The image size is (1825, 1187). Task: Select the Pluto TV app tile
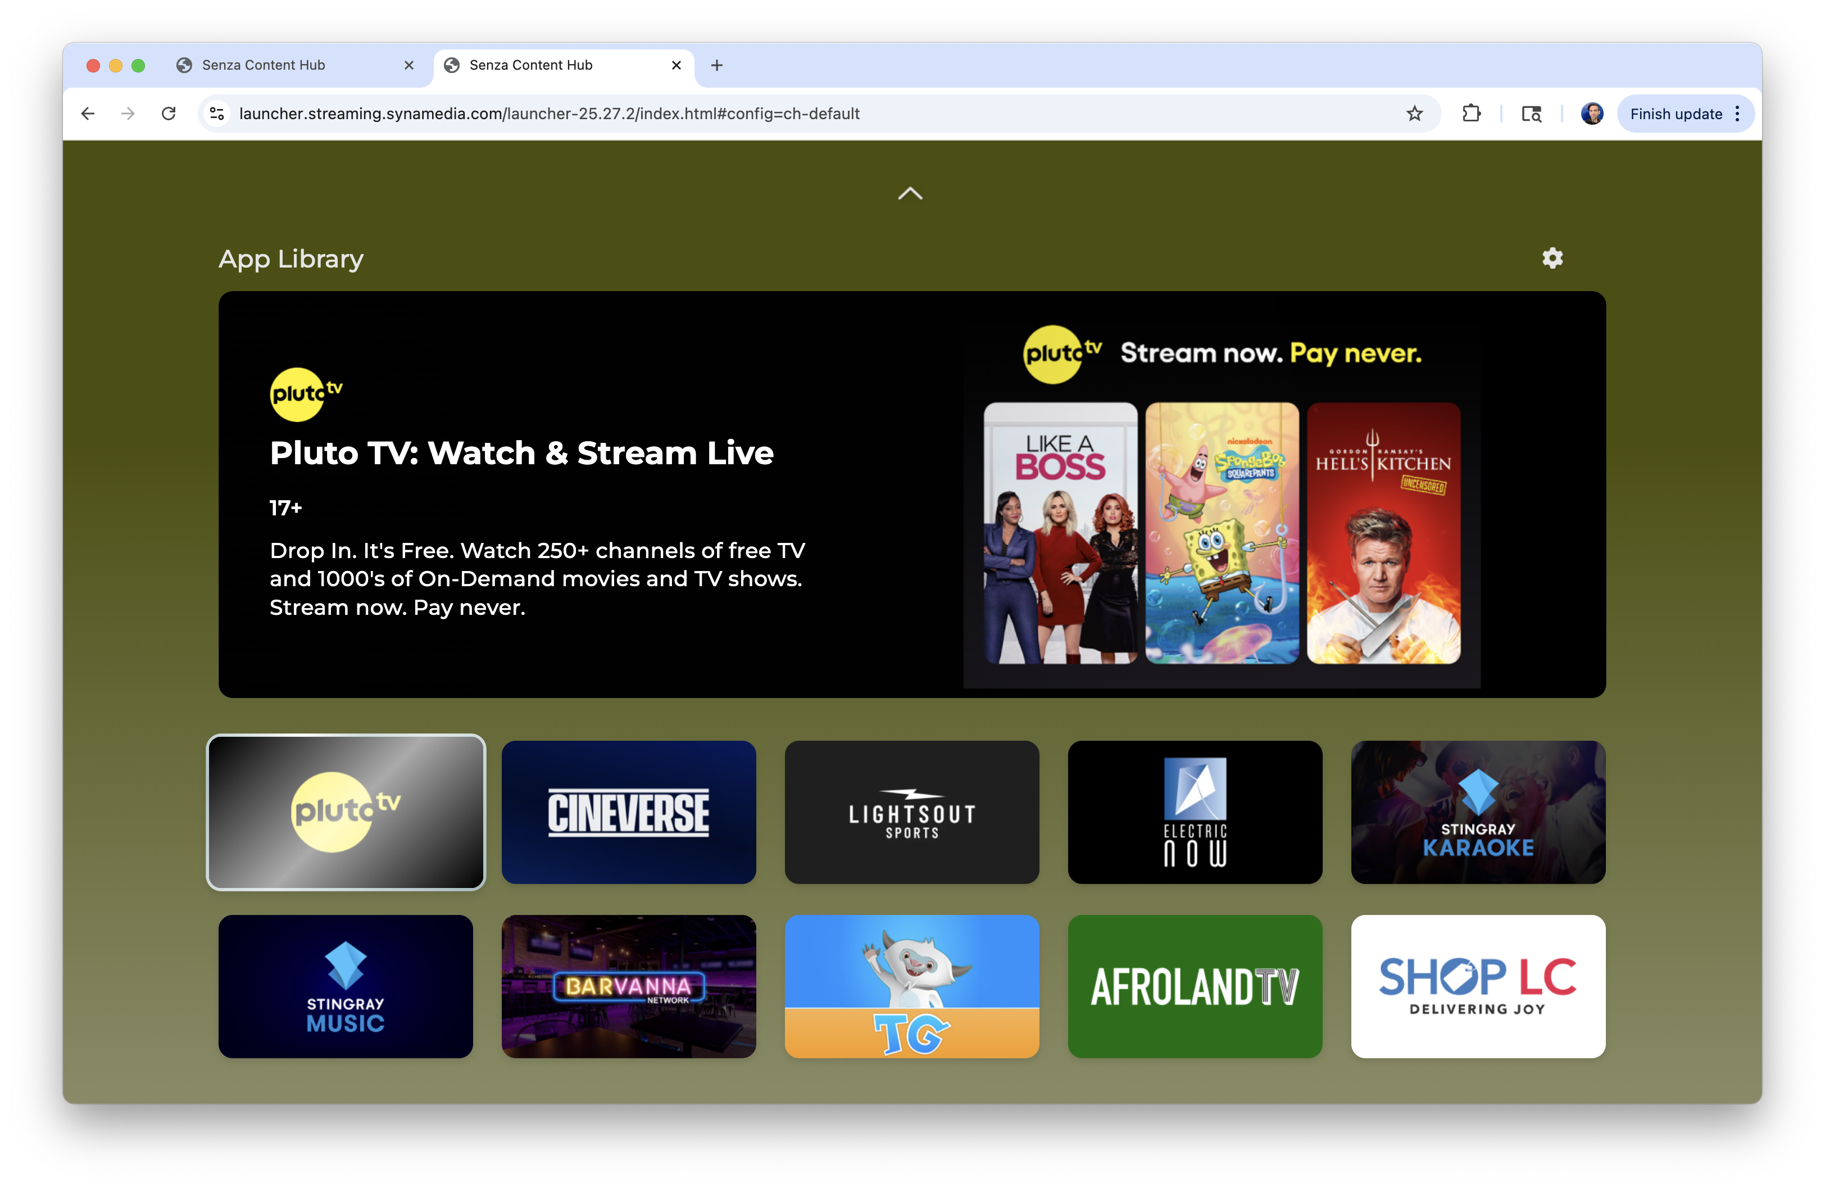tap(346, 812)
